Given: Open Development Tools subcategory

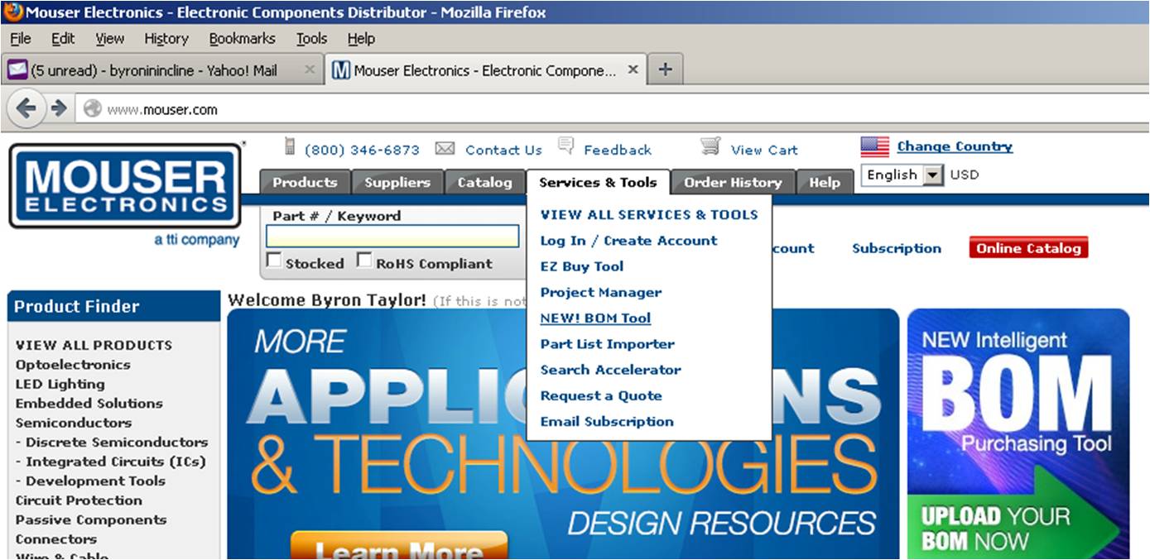Looking at the screenshot, I should point(90,481).
